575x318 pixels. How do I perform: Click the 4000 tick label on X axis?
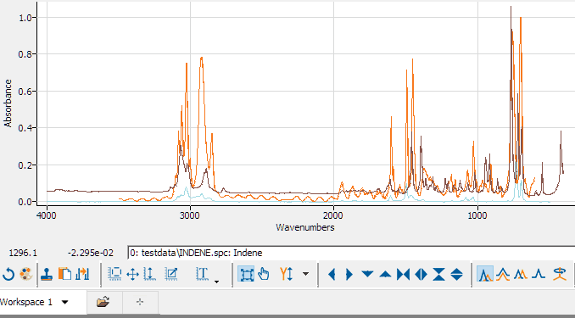[x=46, y=215]
